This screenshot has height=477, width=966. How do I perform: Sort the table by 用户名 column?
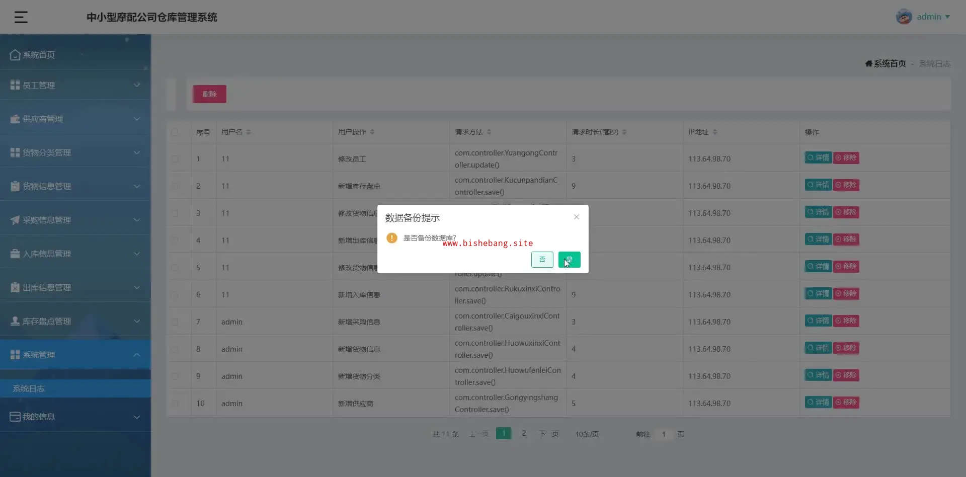[249, 132]
